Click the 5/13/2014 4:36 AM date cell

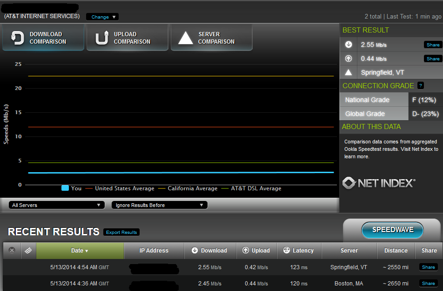(80, 284)
